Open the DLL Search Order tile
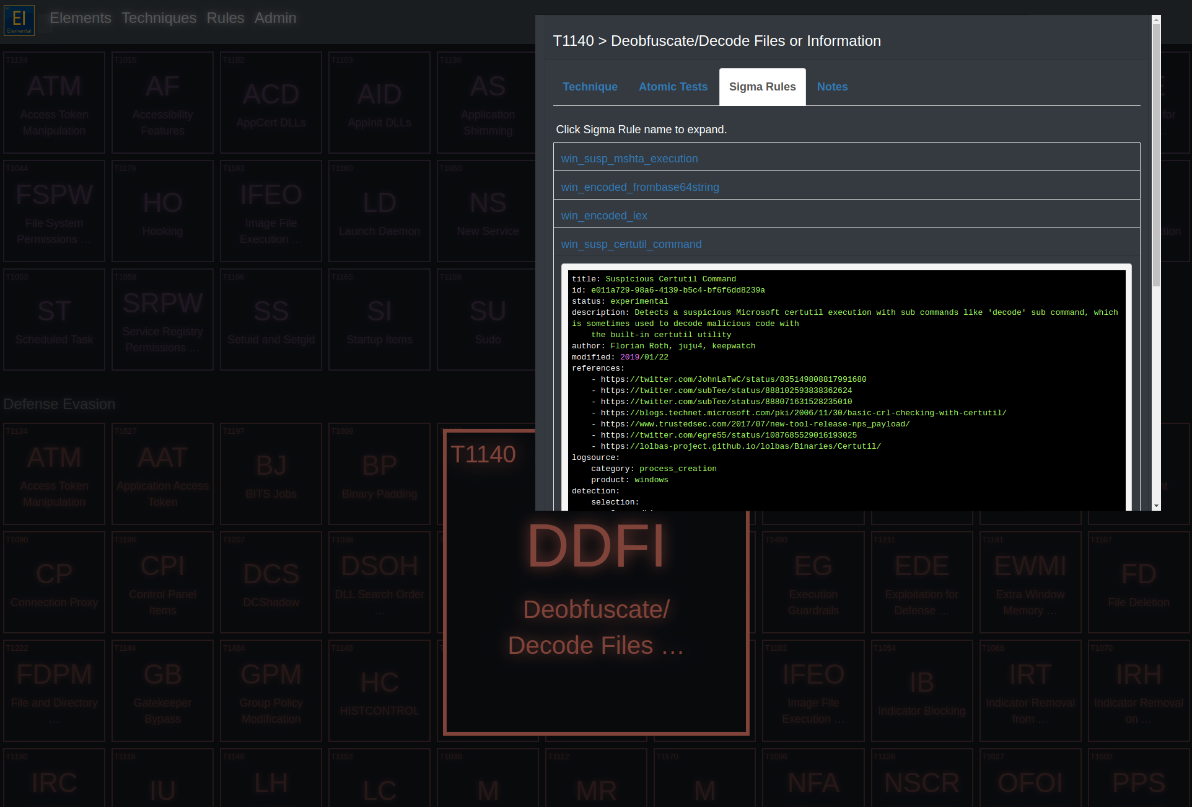Screen dimensions: 1192x807 click(379, 583)
